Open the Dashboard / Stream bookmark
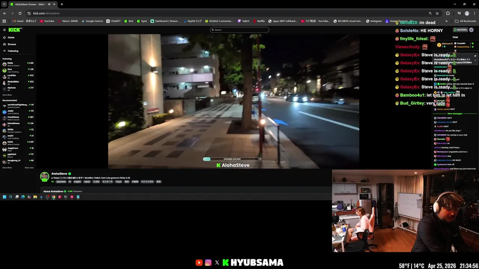479x269 pixels. (165, 21)
